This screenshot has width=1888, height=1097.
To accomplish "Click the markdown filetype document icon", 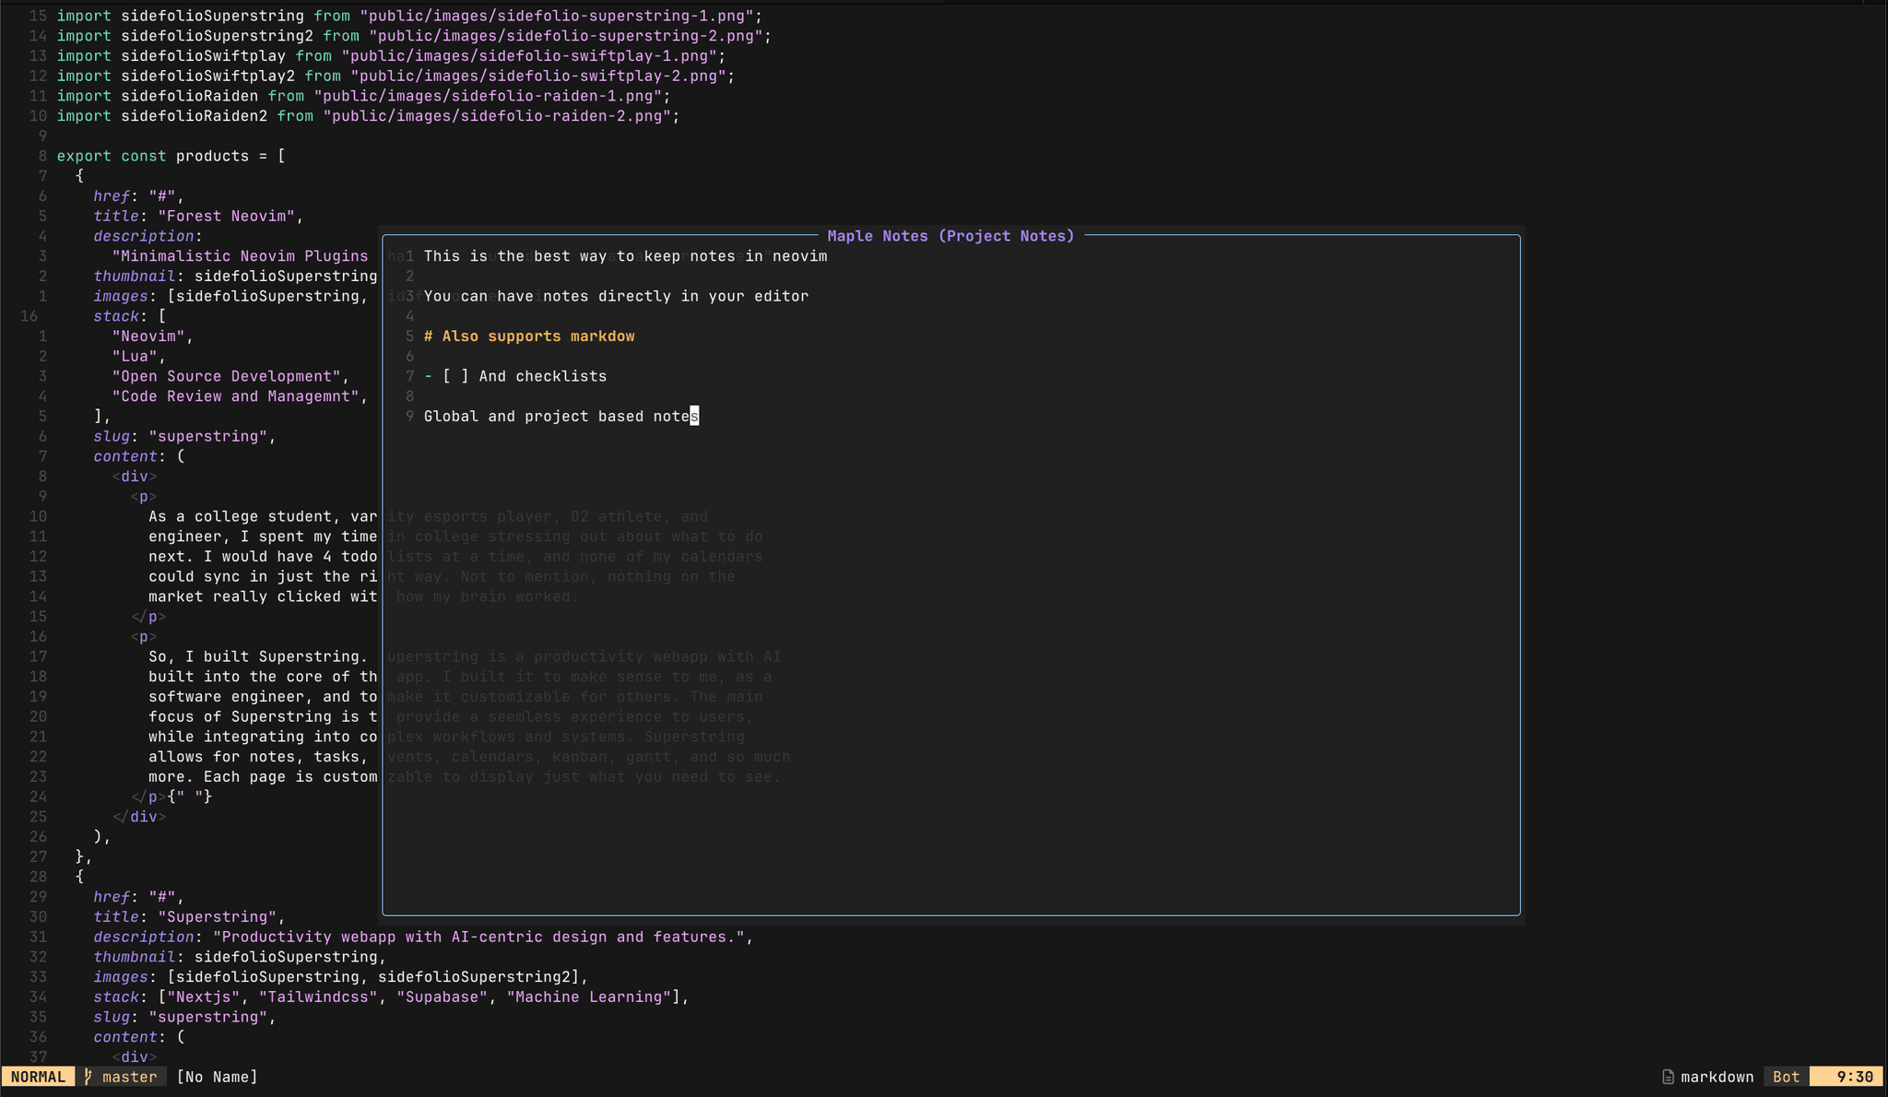I will click(1668, 1077).
